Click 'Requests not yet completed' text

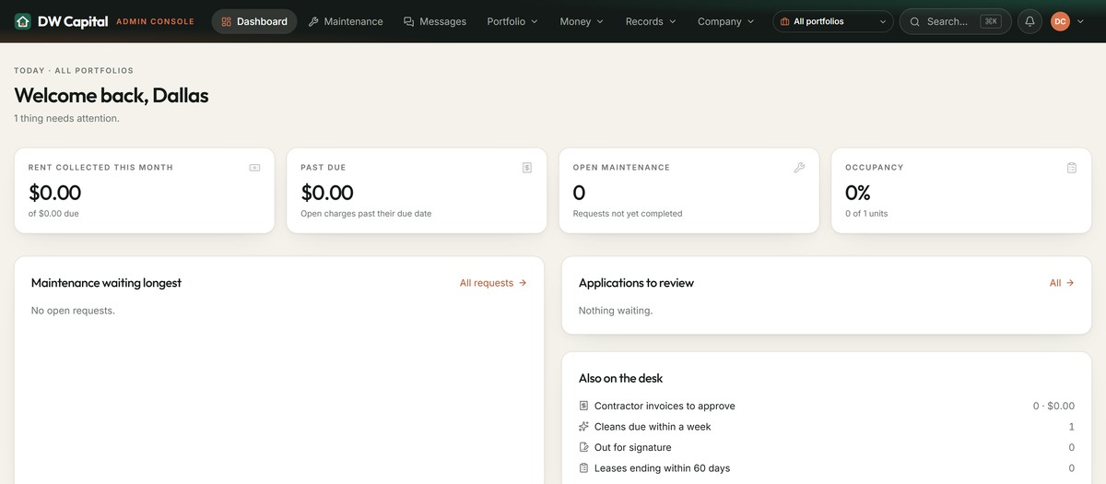(x=628, y=214)
